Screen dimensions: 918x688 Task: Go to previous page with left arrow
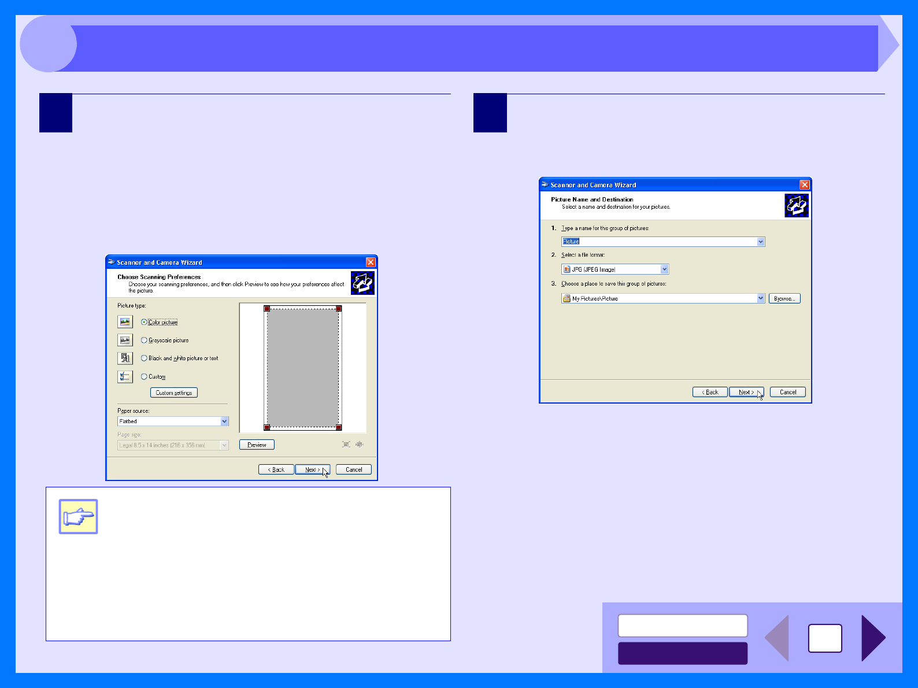coord(778,638)
